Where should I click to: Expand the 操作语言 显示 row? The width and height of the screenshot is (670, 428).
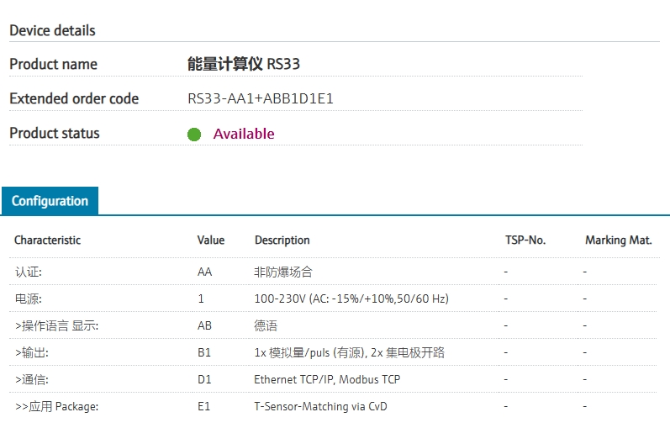(x=57, y=325)
